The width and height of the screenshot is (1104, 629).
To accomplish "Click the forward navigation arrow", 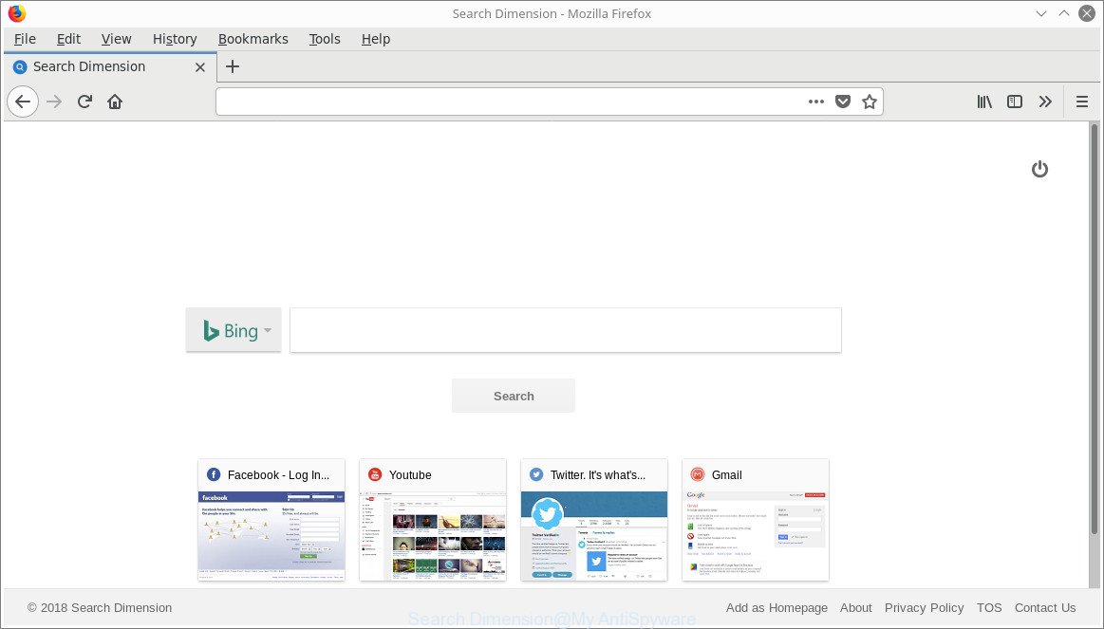I will (54, 102).
